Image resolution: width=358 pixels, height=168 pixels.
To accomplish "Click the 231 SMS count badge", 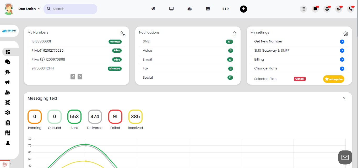I will (x=229, y=42).
